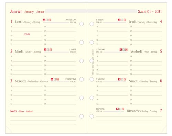This screenshot has width=172, height=136.
Task: Click the S.w.w. 01 - 2021 week label
Action: click(150, 11)
